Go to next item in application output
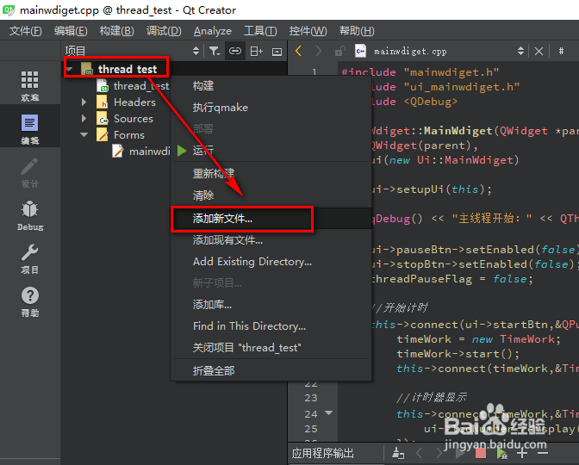 [x=439, y=453]
